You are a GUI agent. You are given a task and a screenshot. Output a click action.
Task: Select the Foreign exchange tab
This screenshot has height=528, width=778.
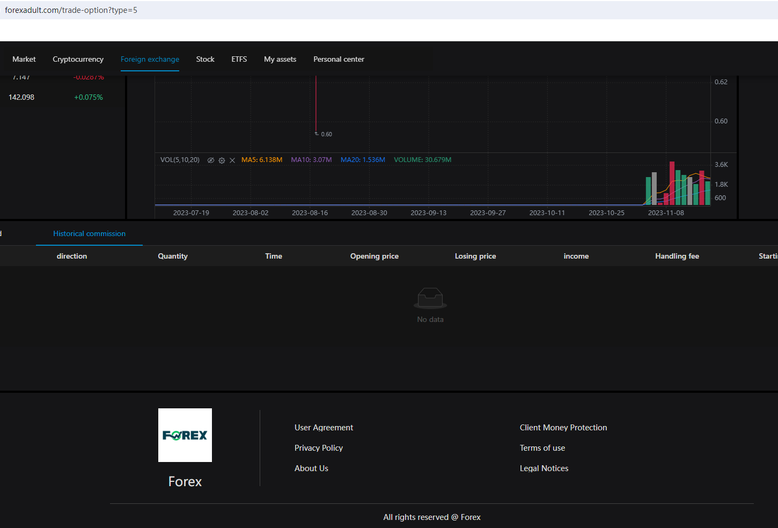point(150,59)
